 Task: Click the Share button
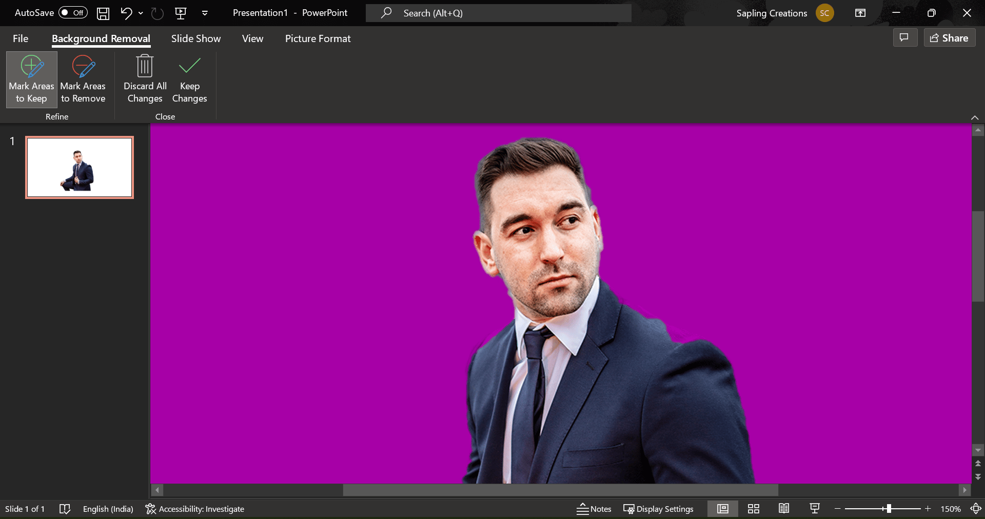(949, 37)
